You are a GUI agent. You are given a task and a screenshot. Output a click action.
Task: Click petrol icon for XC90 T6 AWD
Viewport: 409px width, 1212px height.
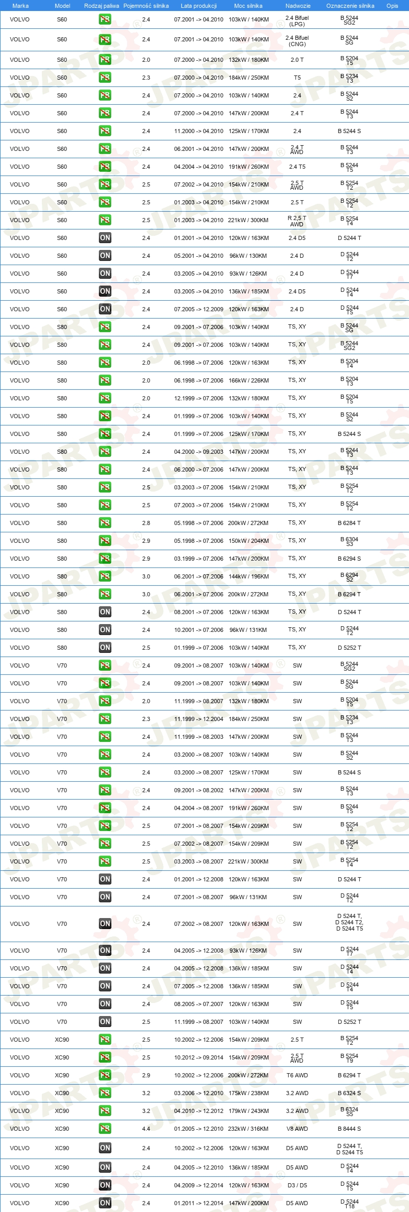pos(105,1075)
